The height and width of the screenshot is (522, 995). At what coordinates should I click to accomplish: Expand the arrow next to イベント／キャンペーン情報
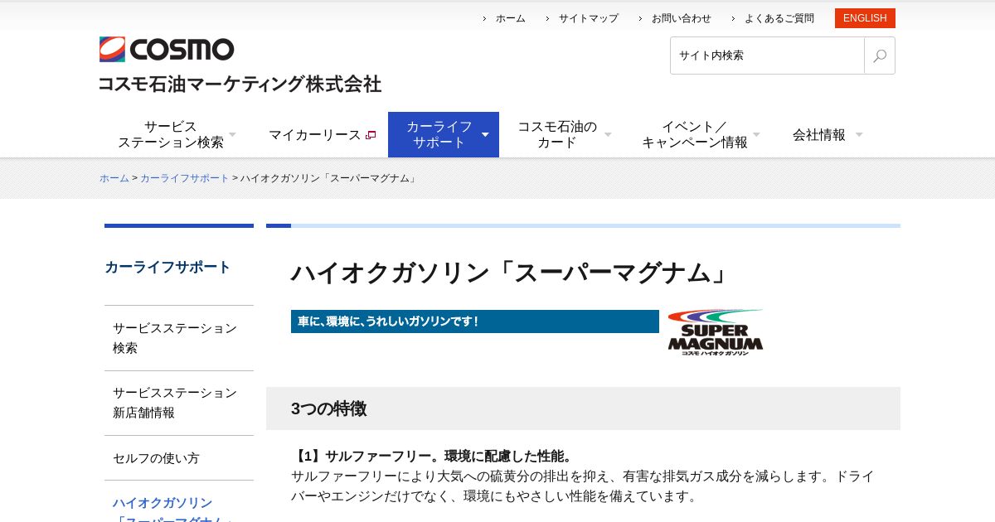pyautogui.click(x=756, y=134)
